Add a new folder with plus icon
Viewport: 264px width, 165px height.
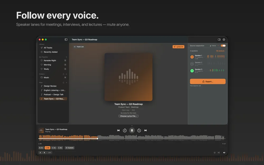tap(66, 74)
